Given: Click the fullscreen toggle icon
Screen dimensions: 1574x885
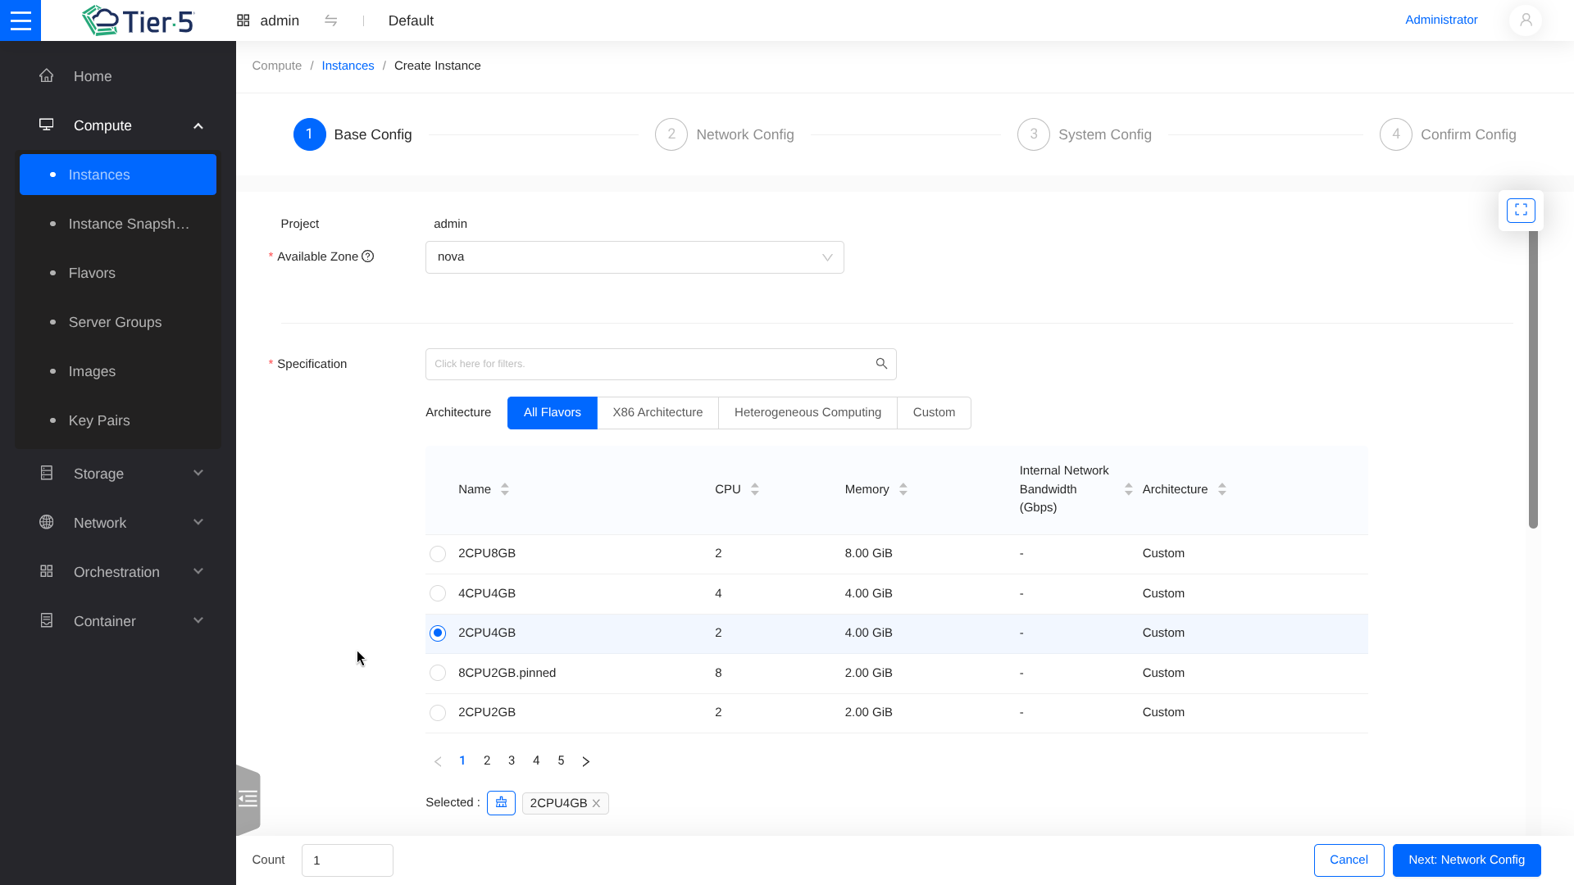Looking at the screenshot, I should (x=1521, y=211).
